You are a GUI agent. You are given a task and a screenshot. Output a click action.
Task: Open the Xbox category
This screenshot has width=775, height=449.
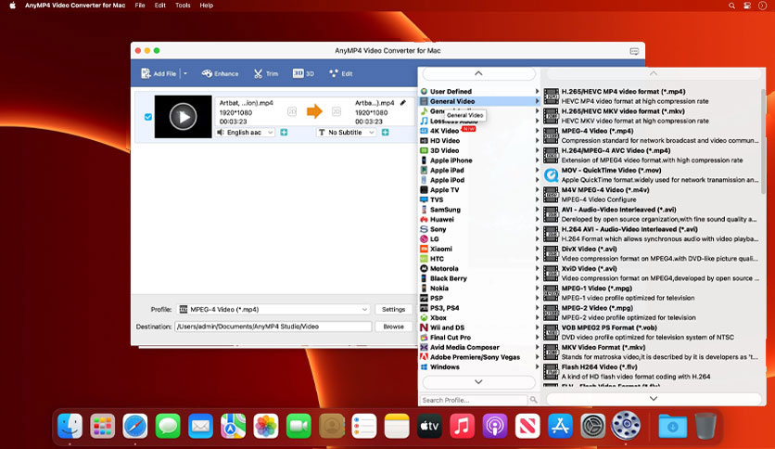479,318
